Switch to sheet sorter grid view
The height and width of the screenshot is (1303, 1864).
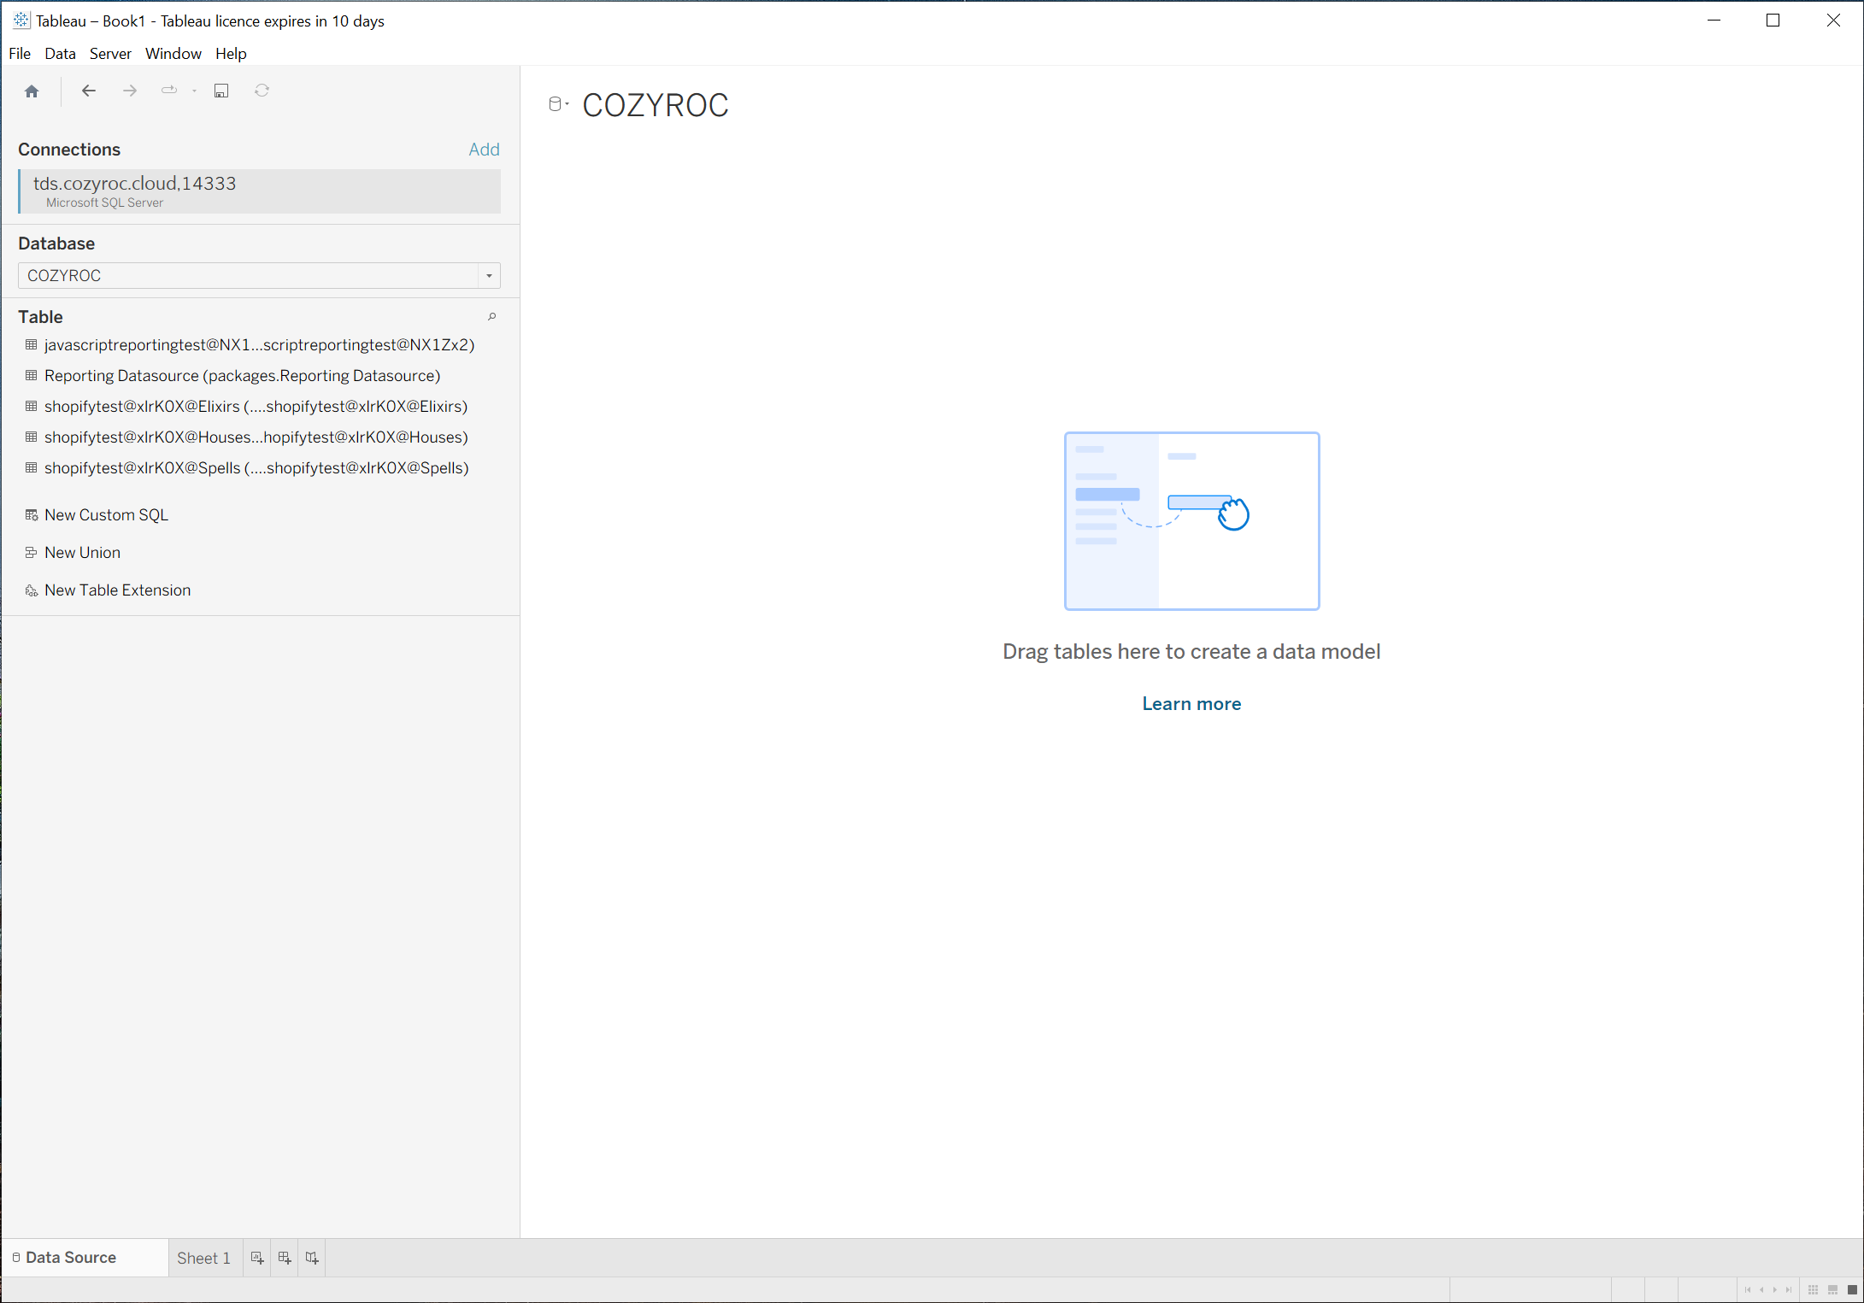click(x=1813, y=1290)
